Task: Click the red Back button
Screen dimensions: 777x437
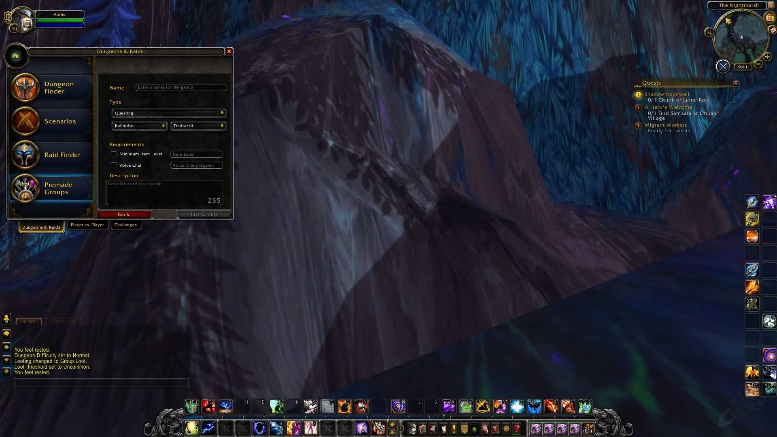Action: (x=124, y=214)
